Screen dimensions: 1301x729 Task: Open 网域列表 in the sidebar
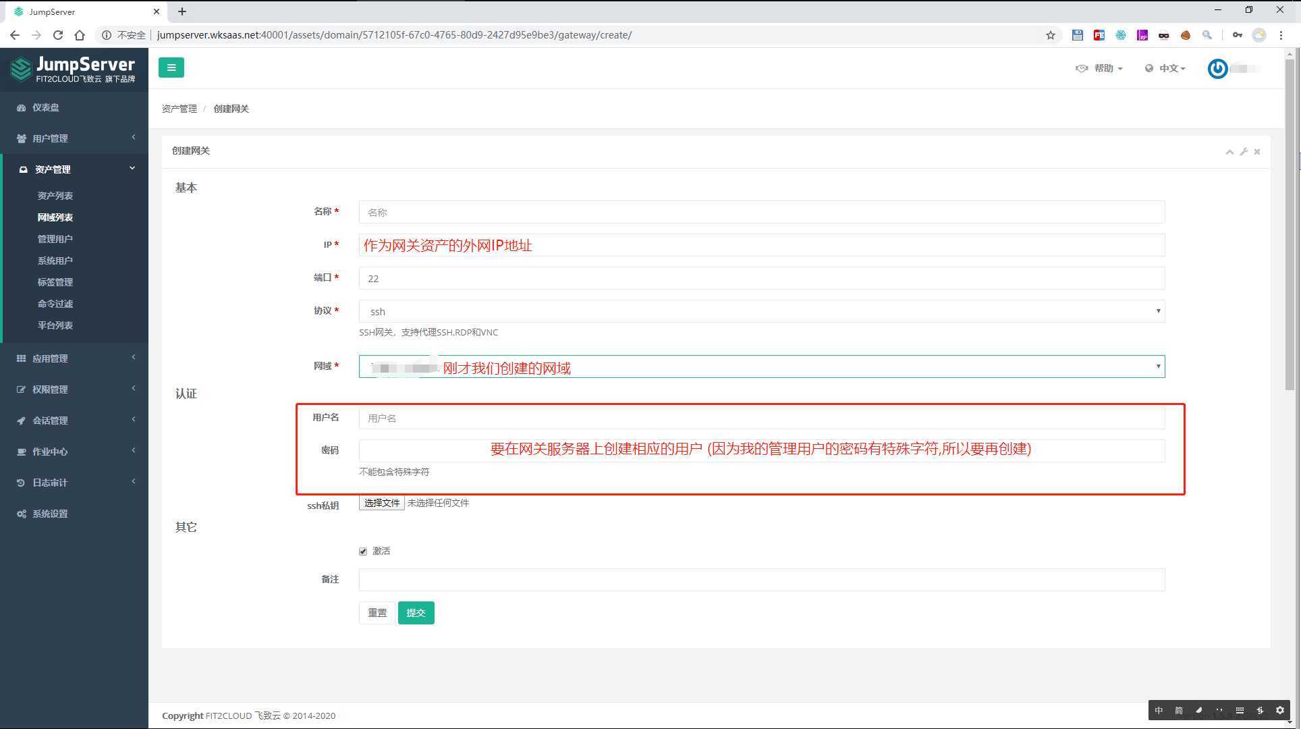55,217
